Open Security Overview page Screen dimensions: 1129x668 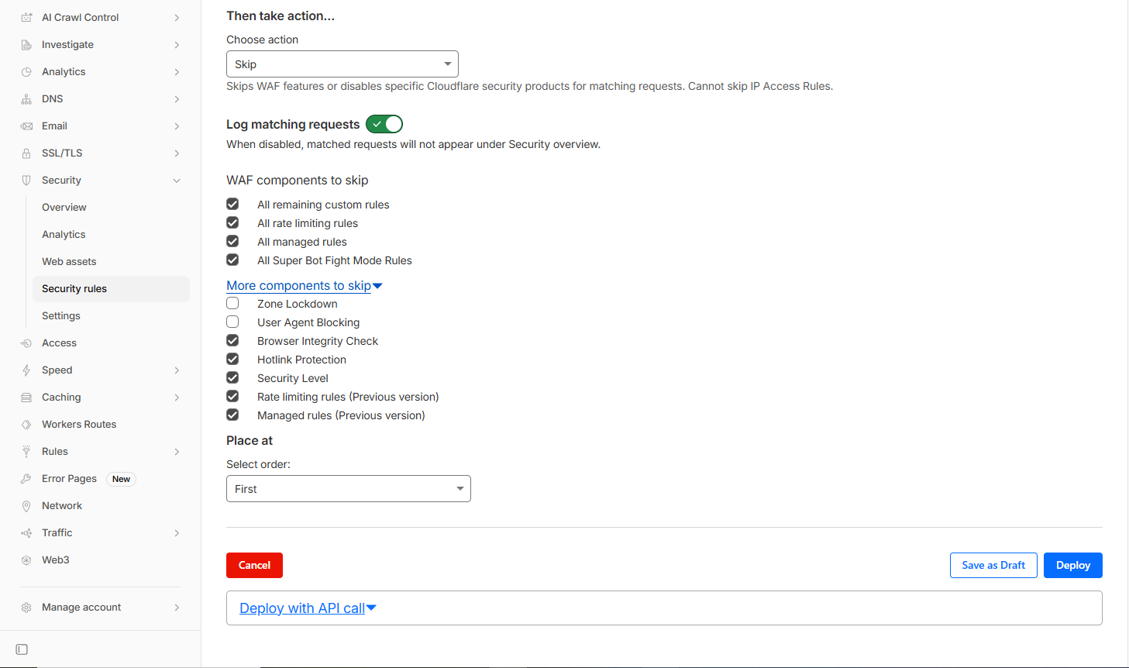coord(64,207)
